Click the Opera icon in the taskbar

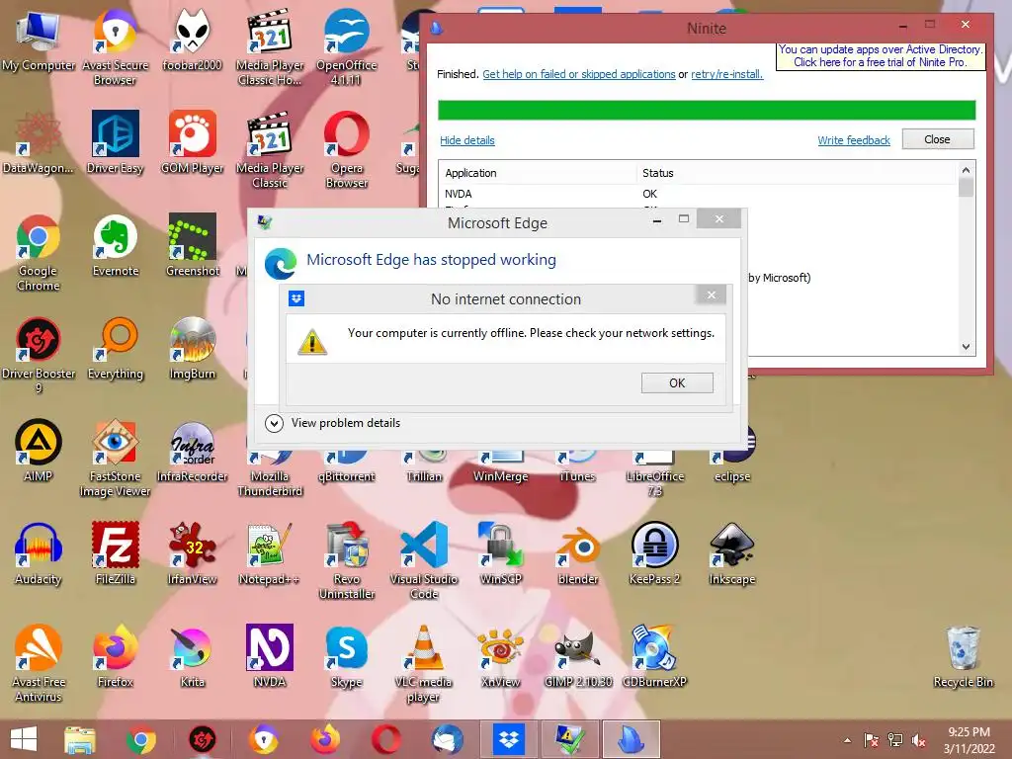[386, 739]
